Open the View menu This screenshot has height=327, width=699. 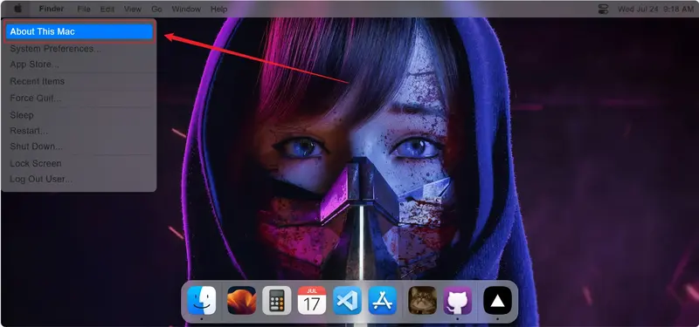point(133,9)
